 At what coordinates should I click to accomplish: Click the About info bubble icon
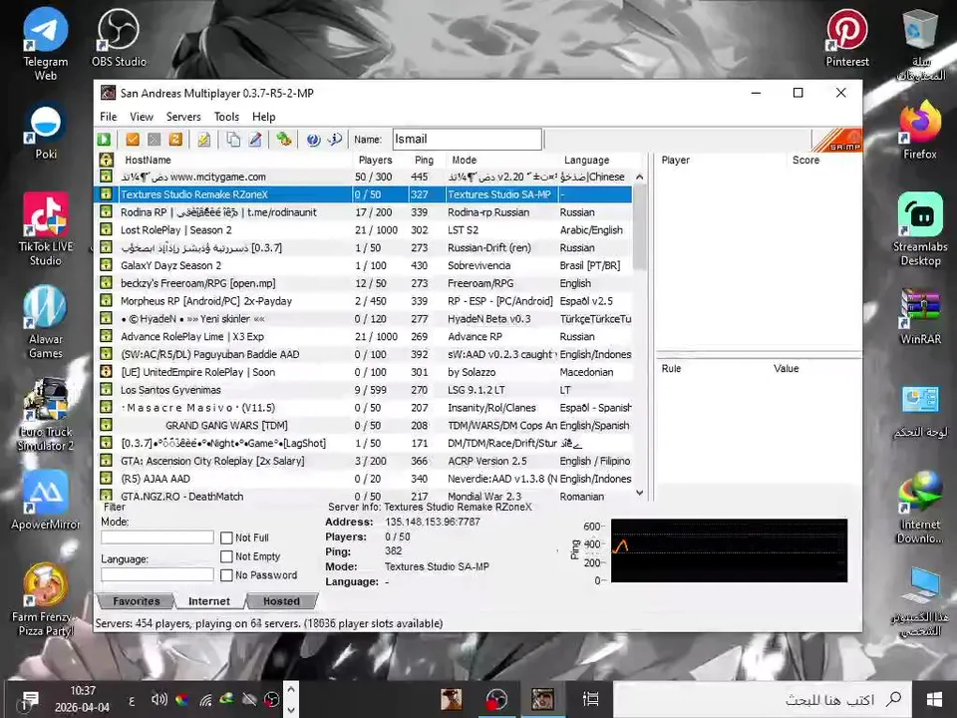(x=335, y=140)
